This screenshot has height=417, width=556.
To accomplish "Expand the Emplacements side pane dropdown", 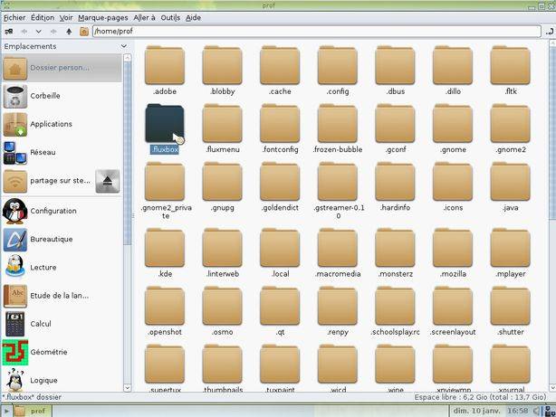I will click(124, 46).
